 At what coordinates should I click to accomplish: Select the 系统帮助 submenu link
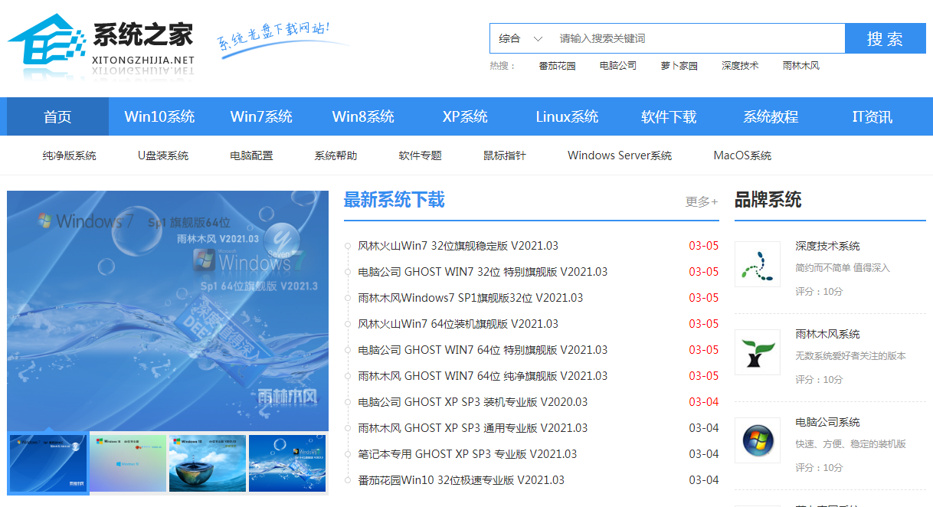(336, 155)
